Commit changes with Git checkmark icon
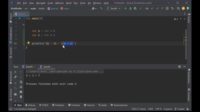 (157, 8)
